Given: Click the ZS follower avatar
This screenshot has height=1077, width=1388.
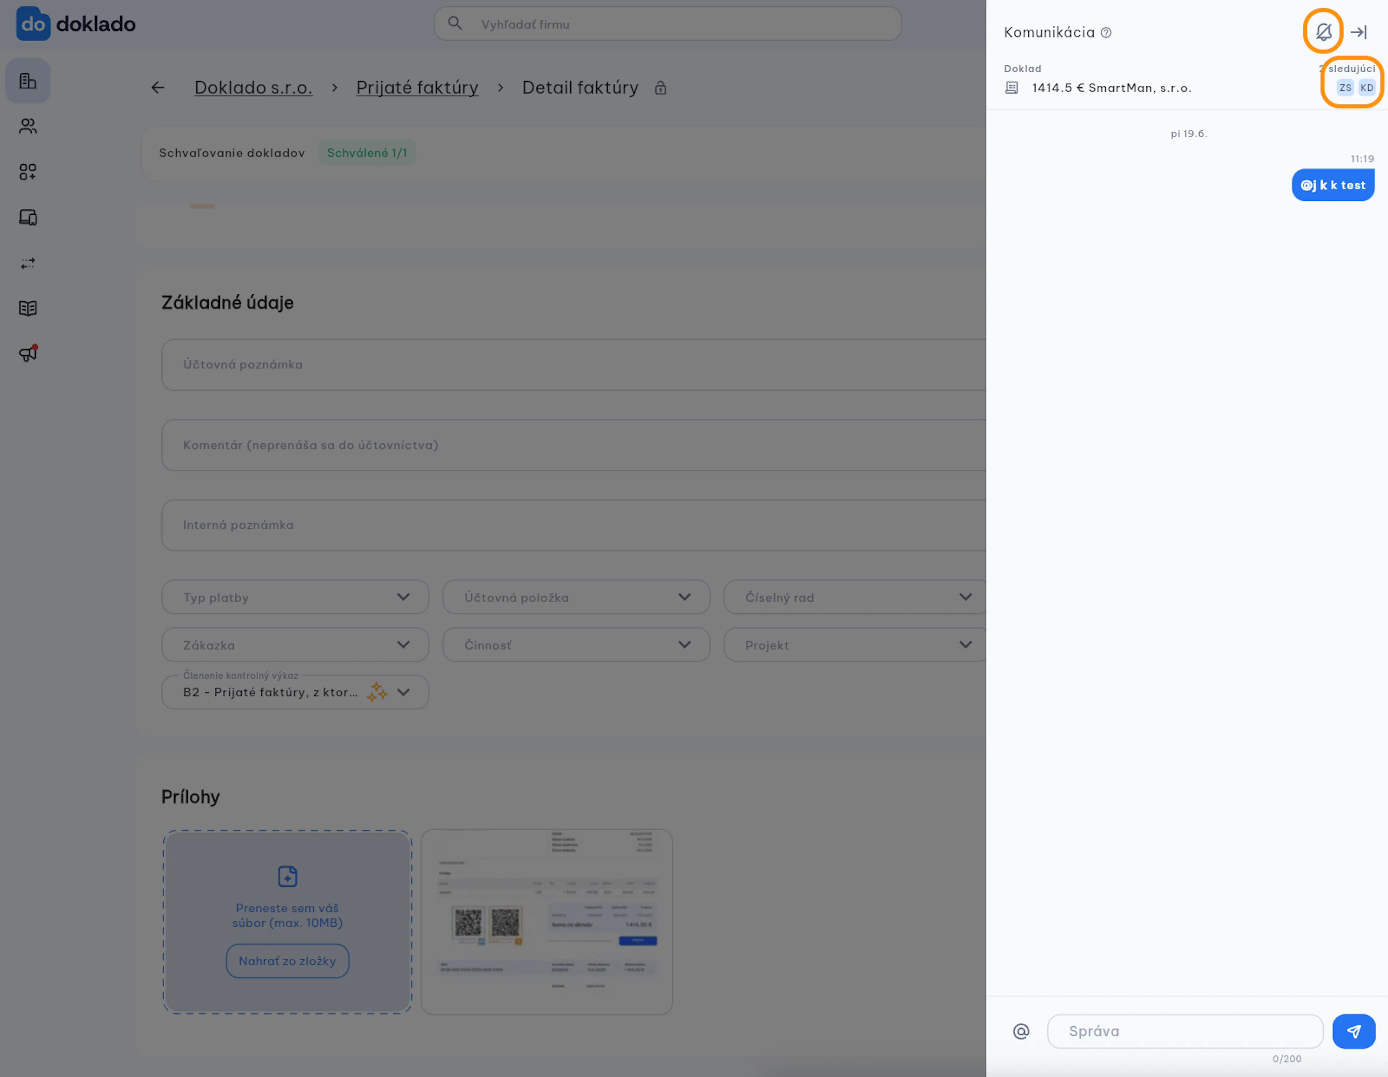Looking at the screenshot, I should click(x=1345, y=88).
